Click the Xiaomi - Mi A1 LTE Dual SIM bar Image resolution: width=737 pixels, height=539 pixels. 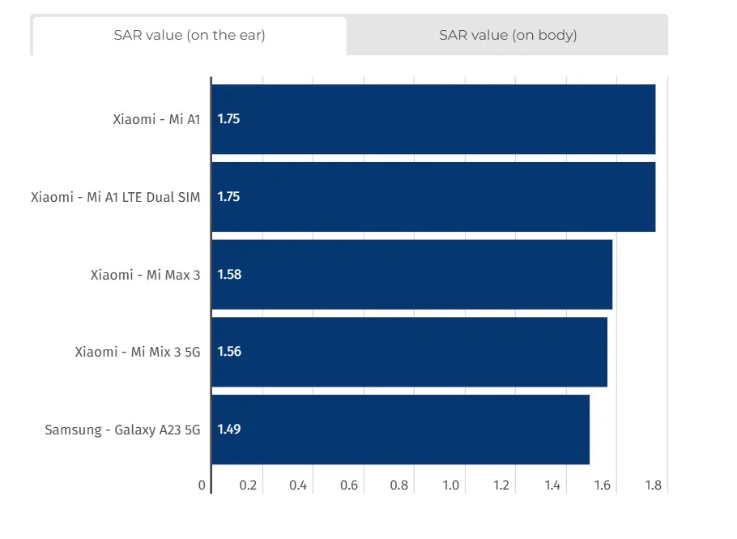[x=433, y=197]
